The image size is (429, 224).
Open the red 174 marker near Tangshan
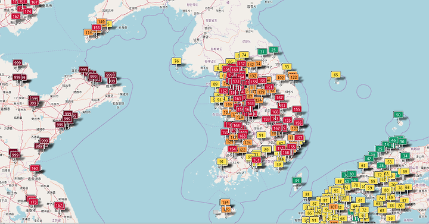tap(27, 11)
